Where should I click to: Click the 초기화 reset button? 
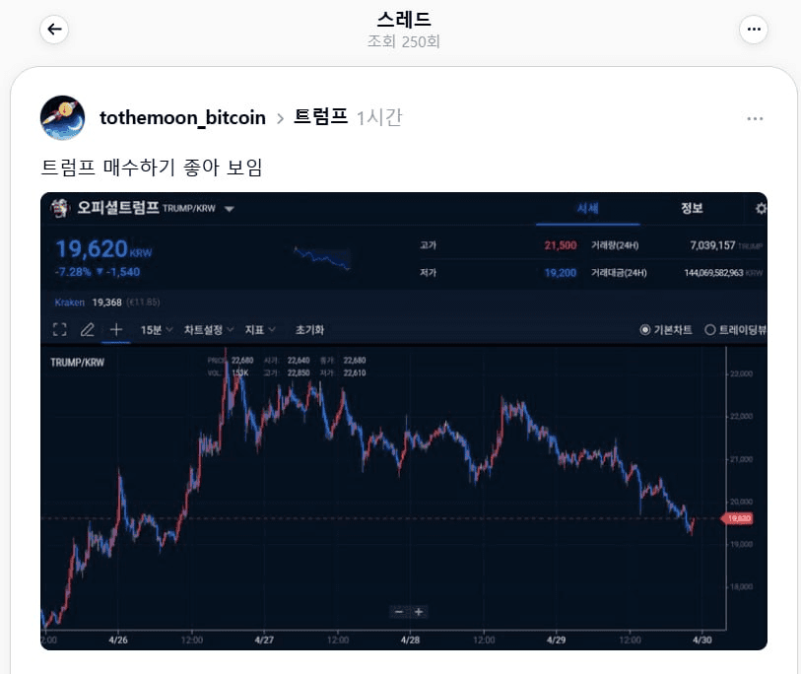tap(309, 330)
